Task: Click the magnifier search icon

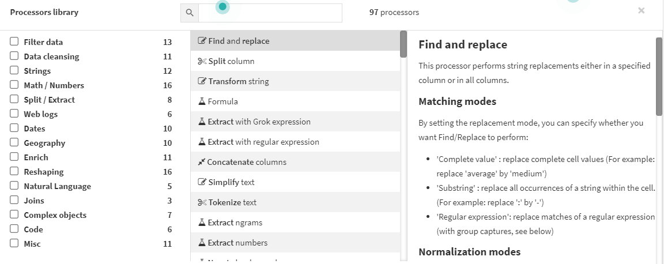Action: [190, 13]
